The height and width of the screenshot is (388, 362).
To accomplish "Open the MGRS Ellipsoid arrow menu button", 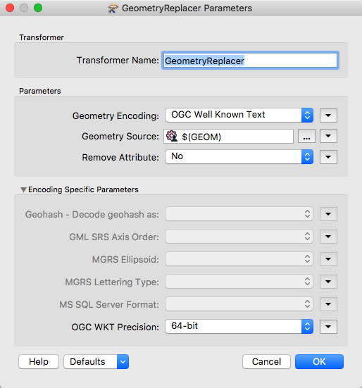I will [328, 259].
